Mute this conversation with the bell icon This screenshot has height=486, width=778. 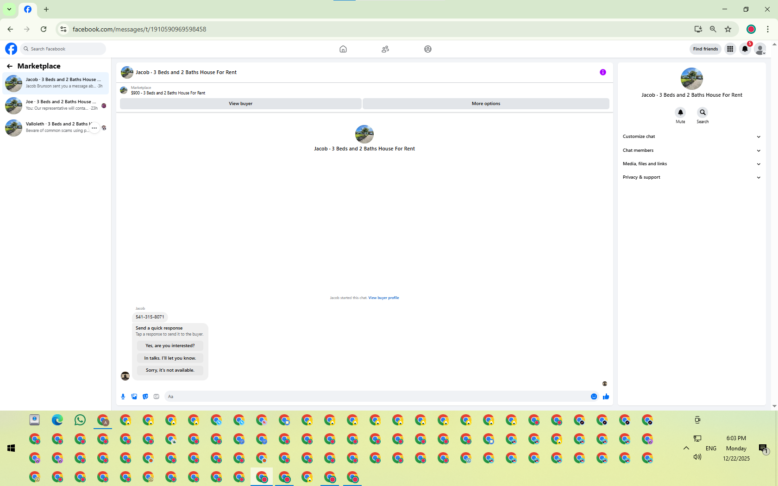pos(680,112)
